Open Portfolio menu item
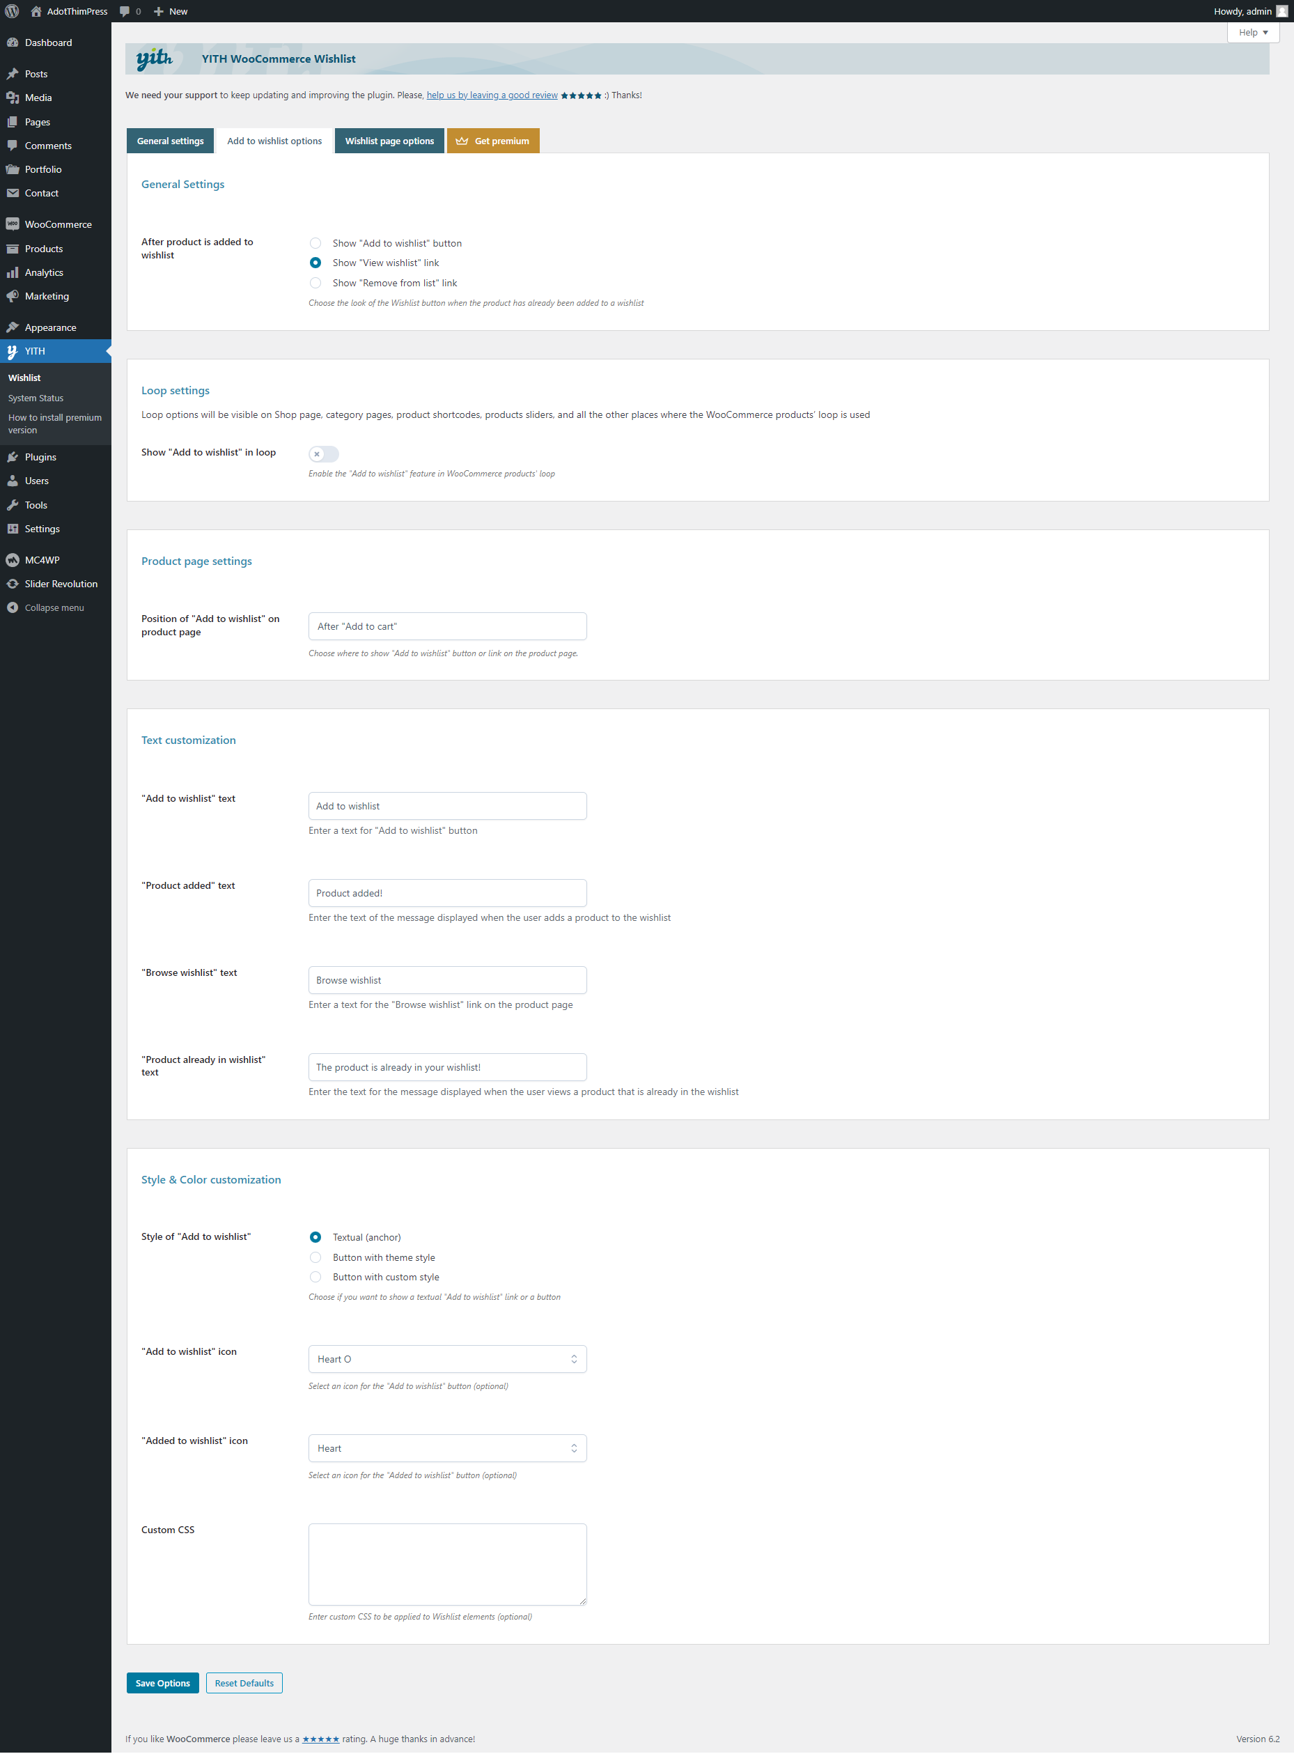The height and width of the screenshot is (1754, 1294). point(56,169)
